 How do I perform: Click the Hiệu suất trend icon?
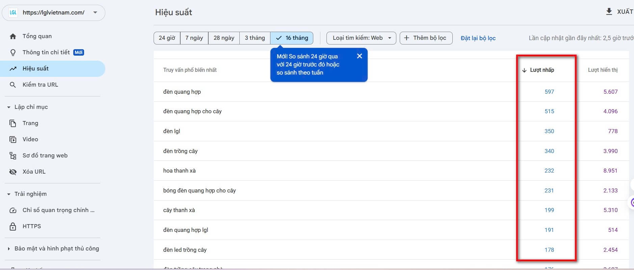click(x=13, y=68)
